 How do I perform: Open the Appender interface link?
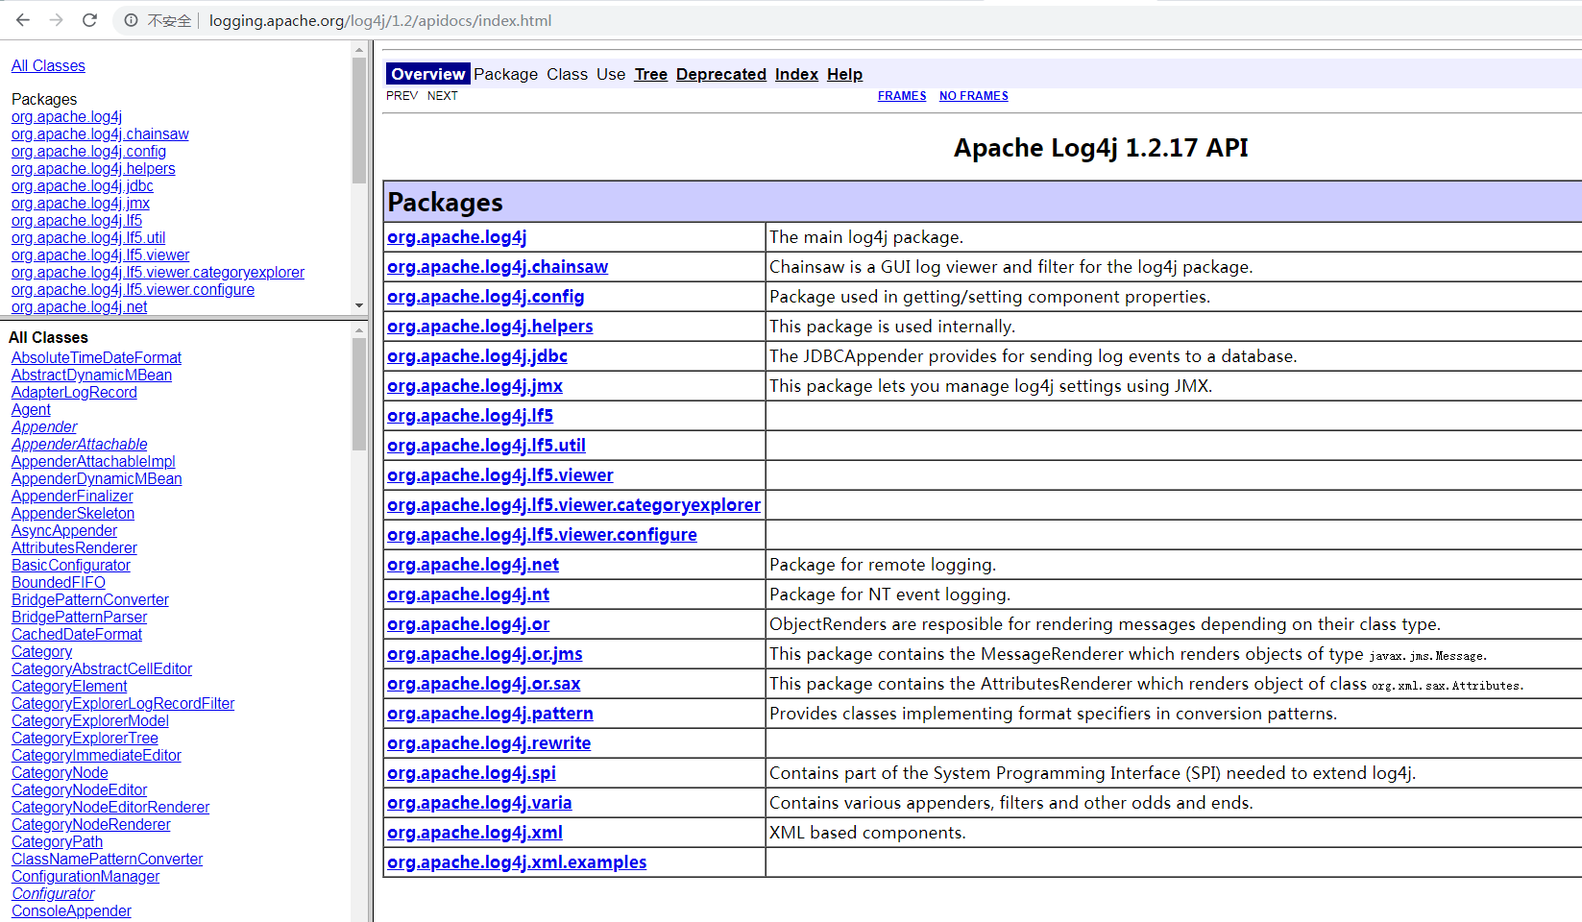(44, 427)
